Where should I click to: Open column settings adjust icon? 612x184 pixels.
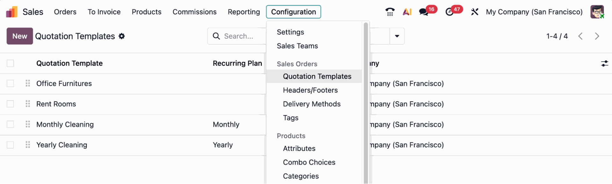point(604,63)
